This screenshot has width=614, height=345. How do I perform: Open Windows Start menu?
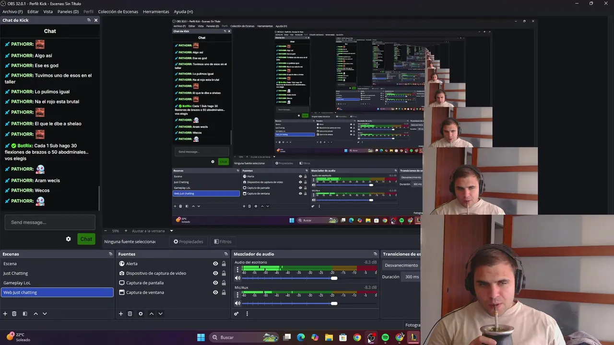click(201, 337)
